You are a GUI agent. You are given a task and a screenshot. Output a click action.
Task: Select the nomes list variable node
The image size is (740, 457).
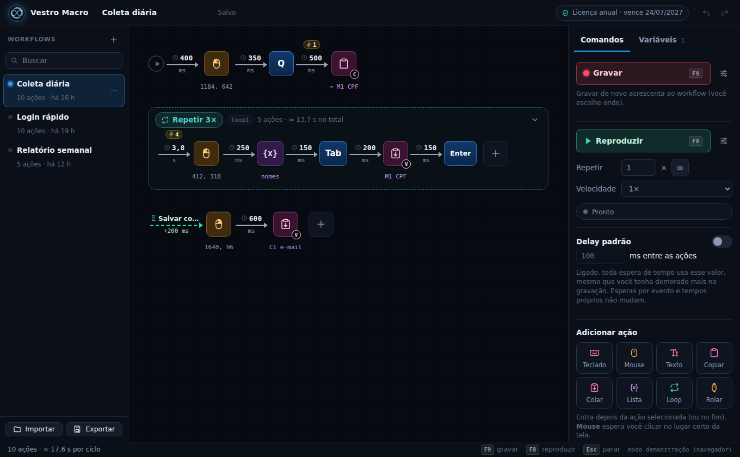(x=270, y=153)
